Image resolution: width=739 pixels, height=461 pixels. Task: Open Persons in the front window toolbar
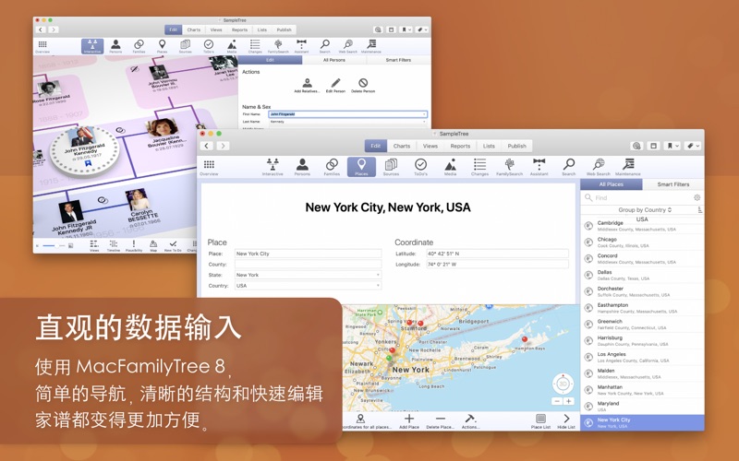pos(302,167)
